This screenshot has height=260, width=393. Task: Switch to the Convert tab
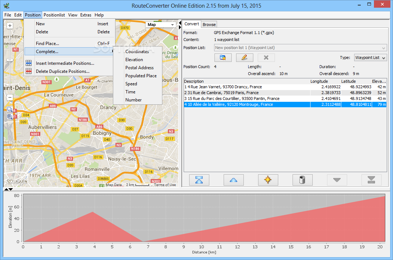tap(192, 24)
